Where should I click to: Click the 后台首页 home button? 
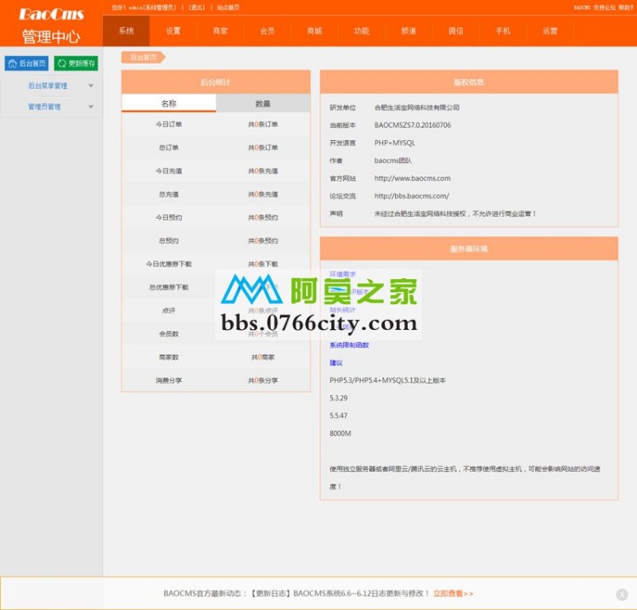[x=26, y=64]
